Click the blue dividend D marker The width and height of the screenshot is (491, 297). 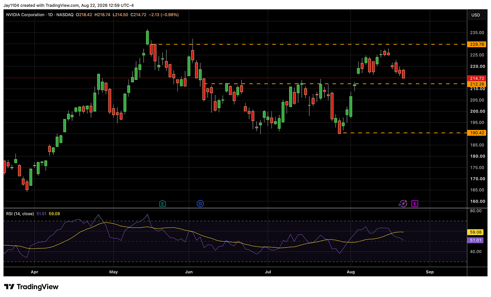click(200, 204)
